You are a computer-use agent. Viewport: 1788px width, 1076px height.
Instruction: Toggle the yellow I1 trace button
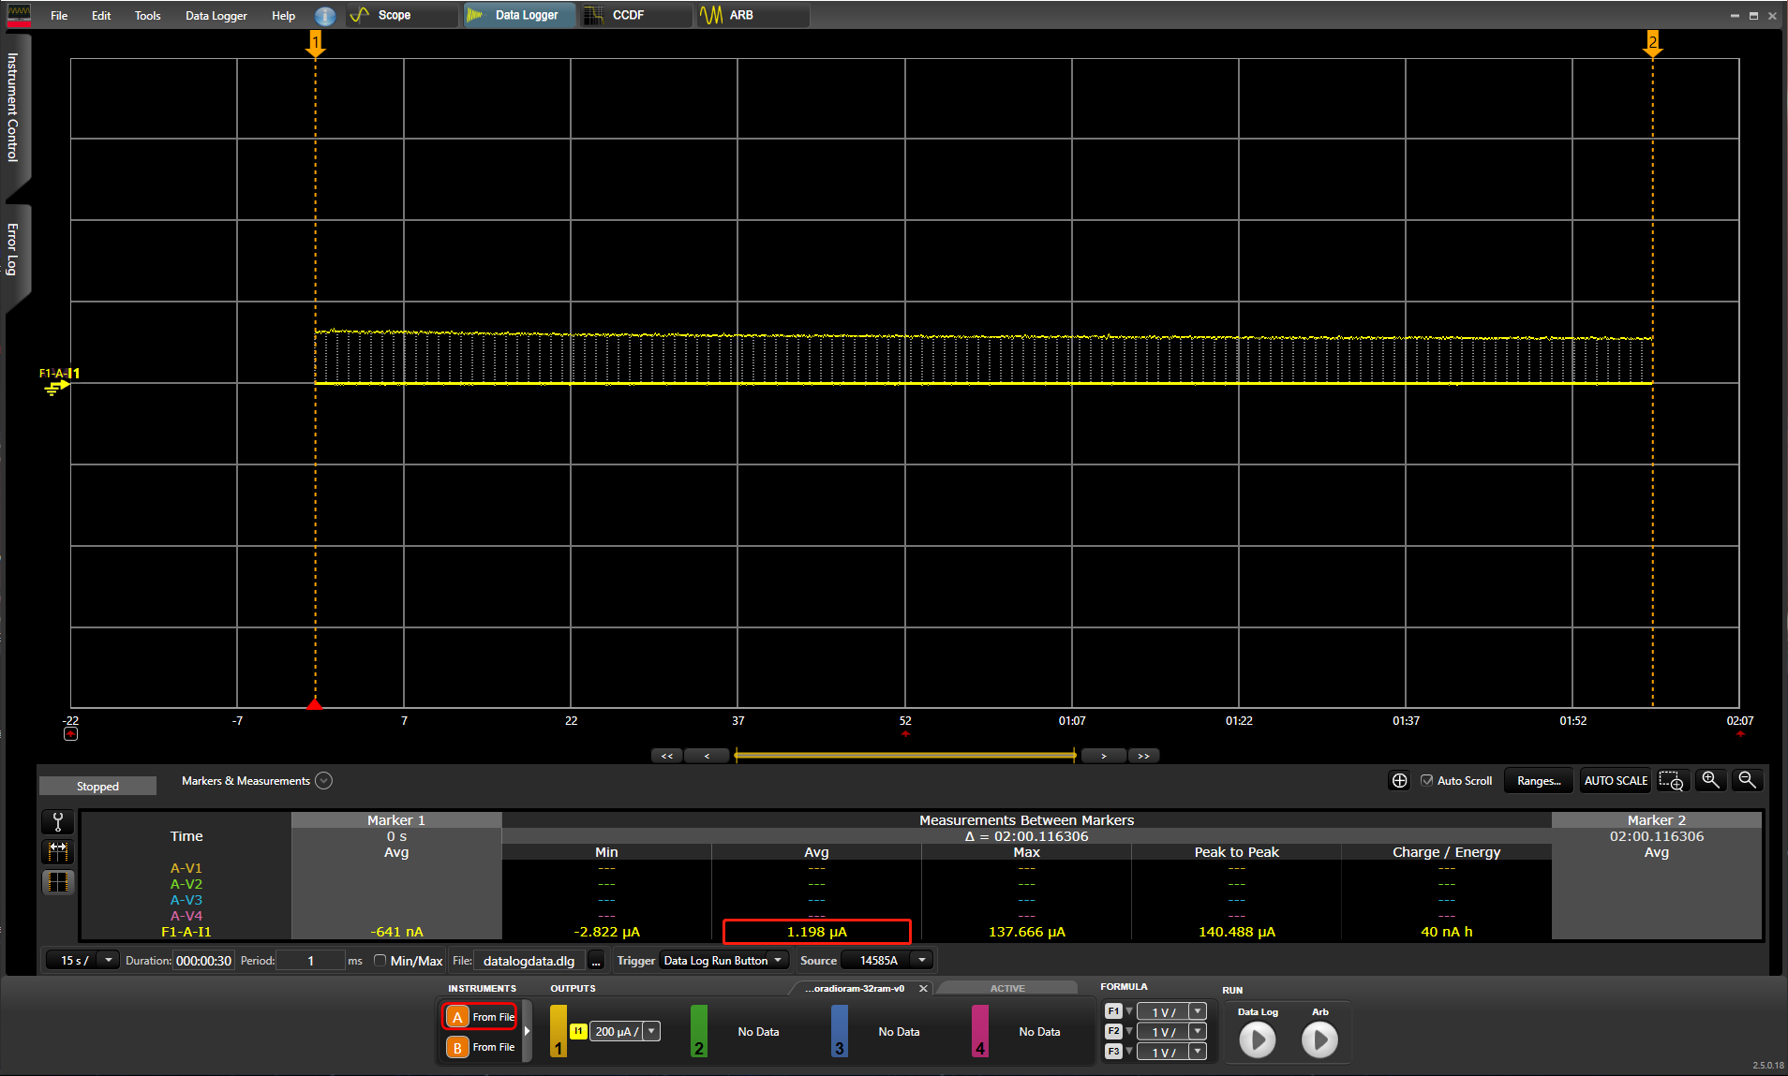[578, 1031]
